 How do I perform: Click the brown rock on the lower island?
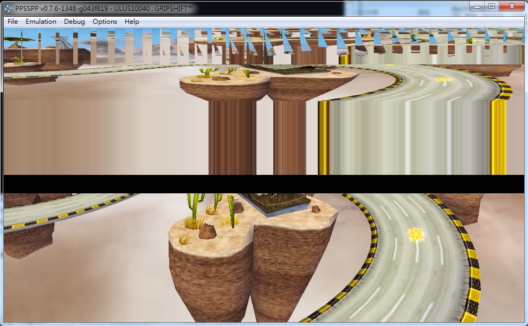(x=207, y=232)
